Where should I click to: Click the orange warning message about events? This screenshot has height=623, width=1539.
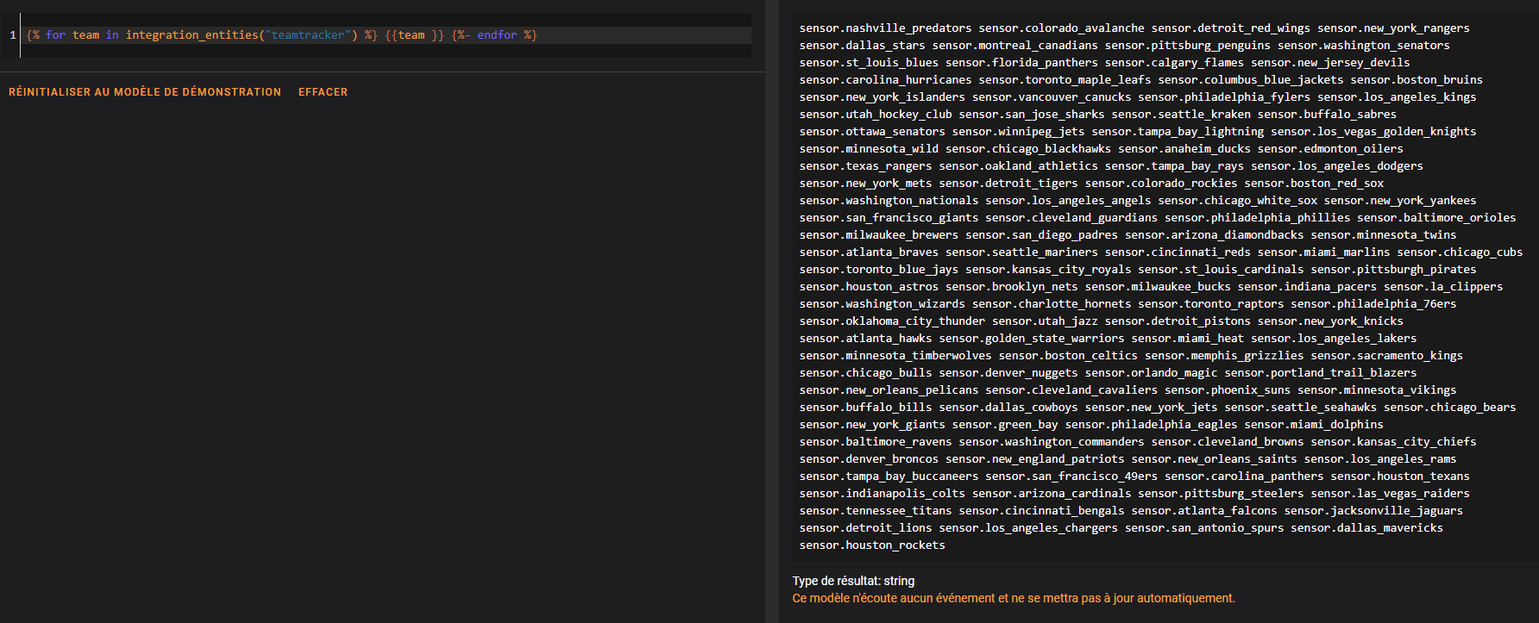(1014, 598)
